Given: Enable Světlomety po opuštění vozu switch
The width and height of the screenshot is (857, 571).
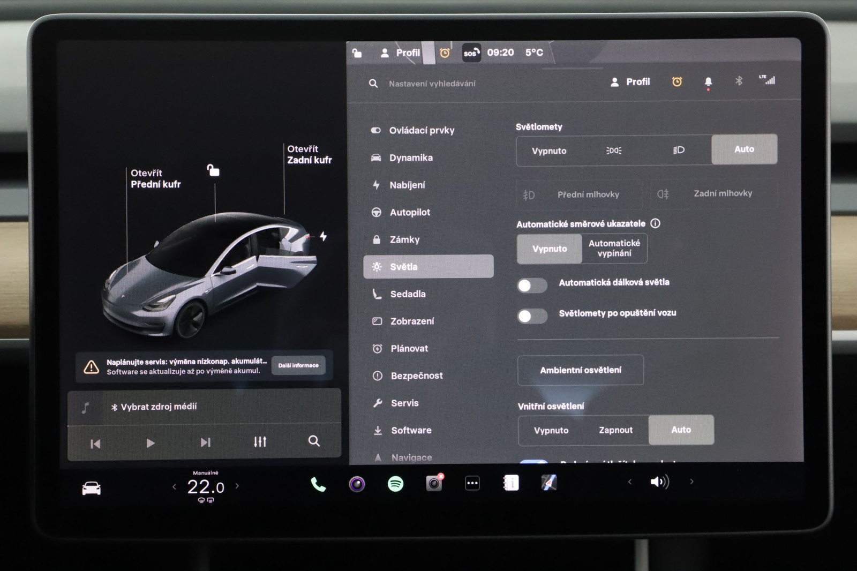Looking at the screenshot, I should [x=532, y=316].
